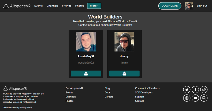The width and height of the screenshot is (212, 111).
Task: Open SDK Developers footer link
Action: [x=144, y=92]
